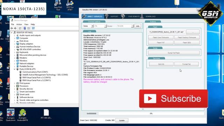224x126 pixels.
Task: Click the Update button next to Credits
Action: pyautogui.click(x=122, y=120)
